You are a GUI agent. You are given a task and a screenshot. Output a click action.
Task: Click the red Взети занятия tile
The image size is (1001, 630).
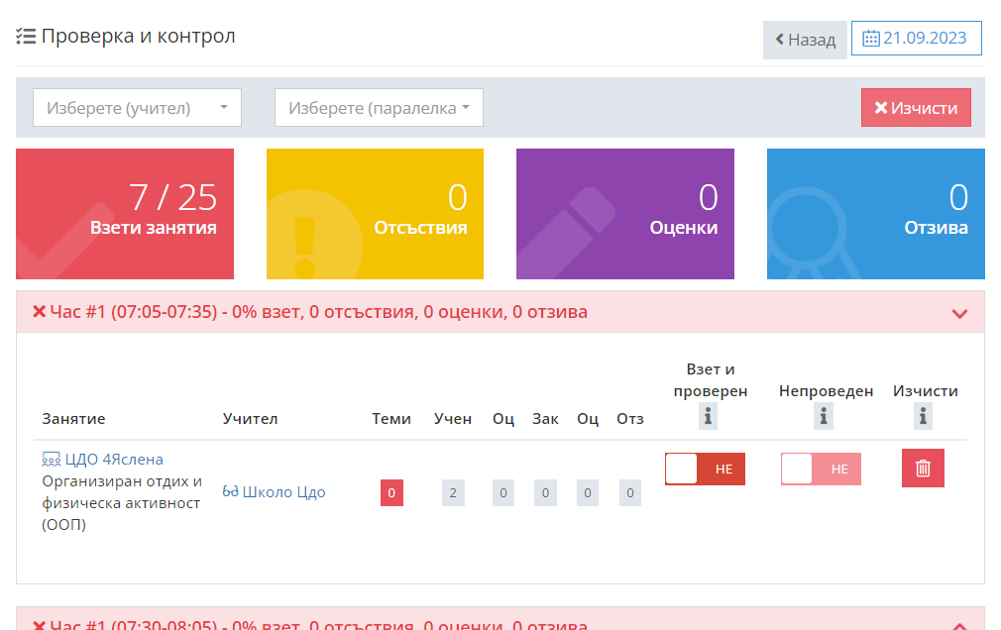tap(125, 214)
